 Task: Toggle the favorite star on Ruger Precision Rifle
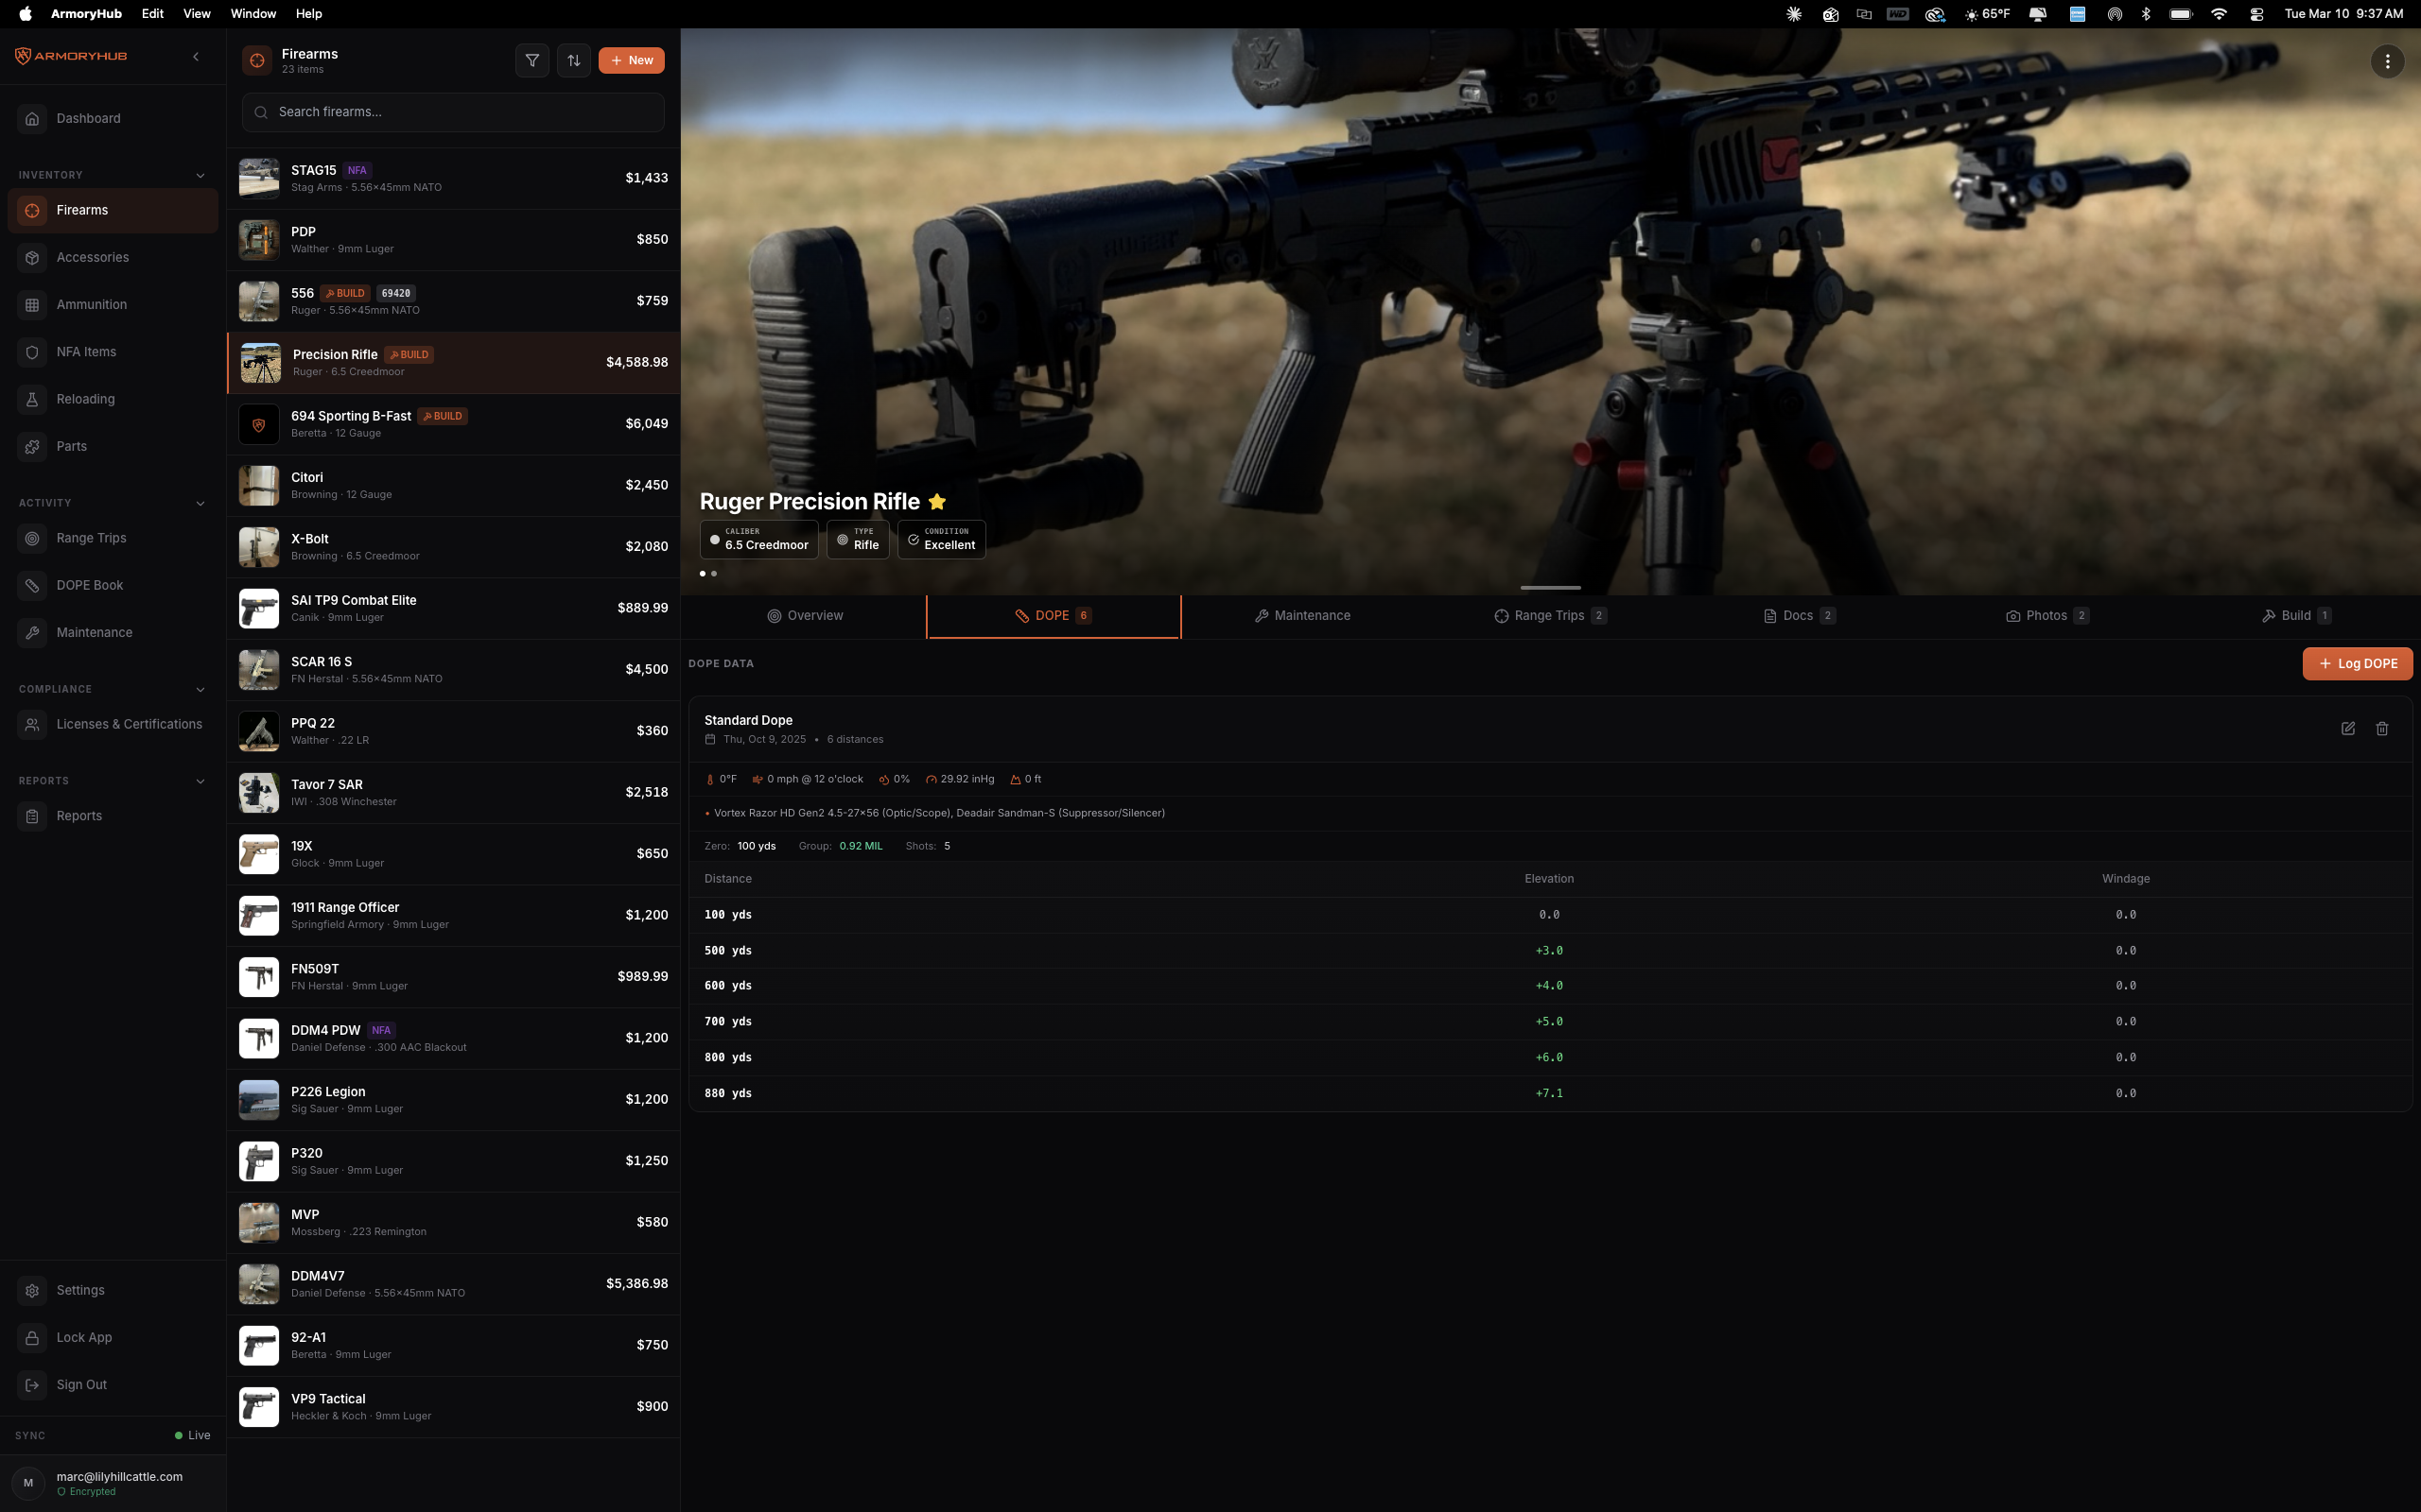936,501
